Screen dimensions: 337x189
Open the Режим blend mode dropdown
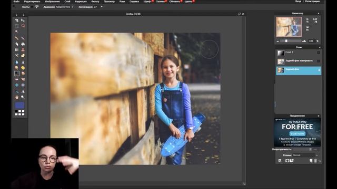(x=305, y=155)
